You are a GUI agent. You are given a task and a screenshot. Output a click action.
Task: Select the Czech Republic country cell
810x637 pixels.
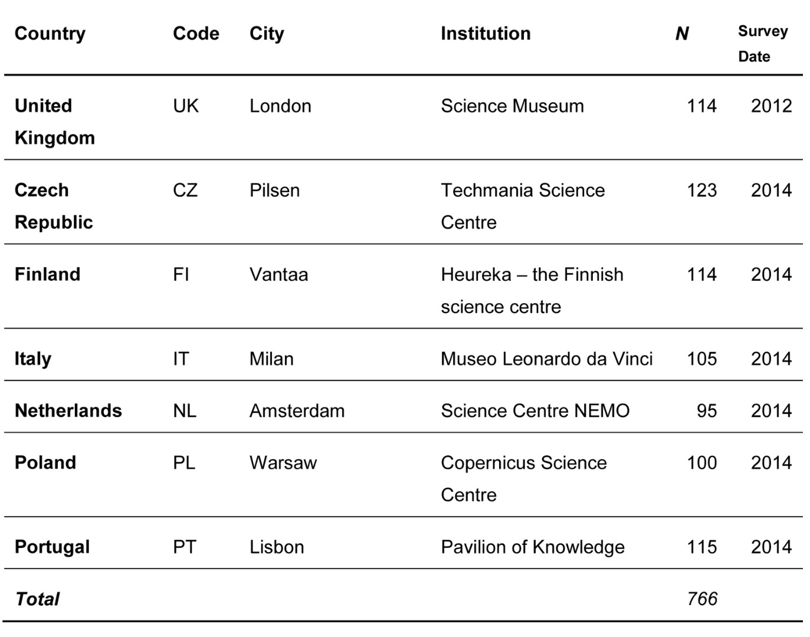click(x=54, y=206)
